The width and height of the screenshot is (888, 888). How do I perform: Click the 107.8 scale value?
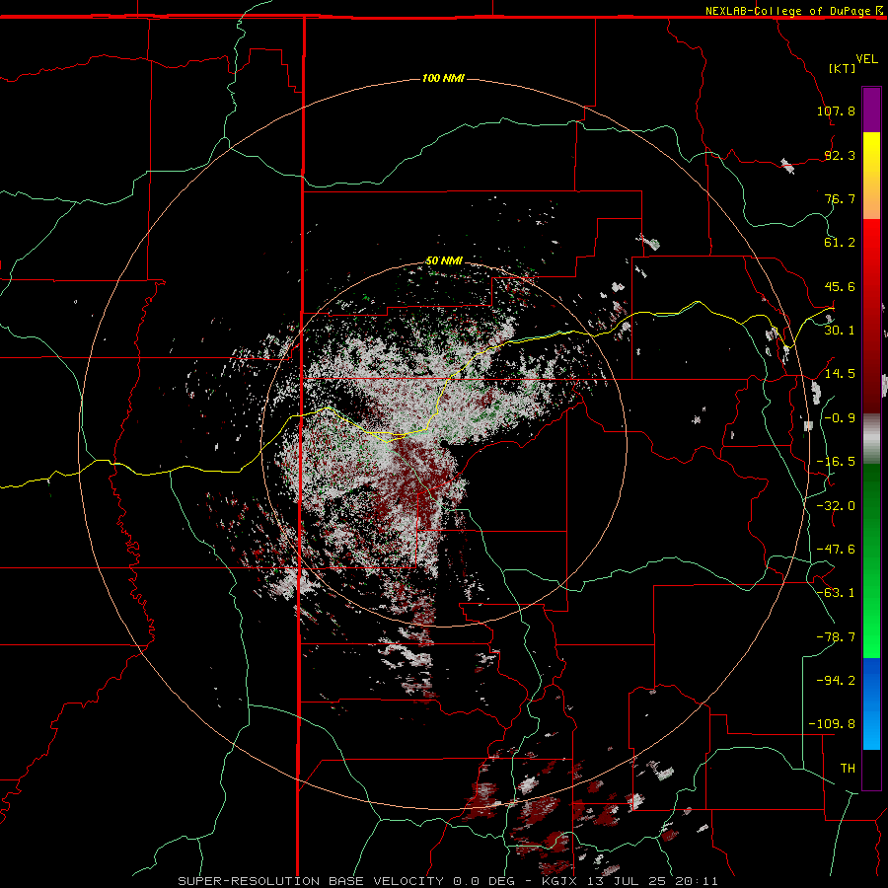(x=836, y=111)
